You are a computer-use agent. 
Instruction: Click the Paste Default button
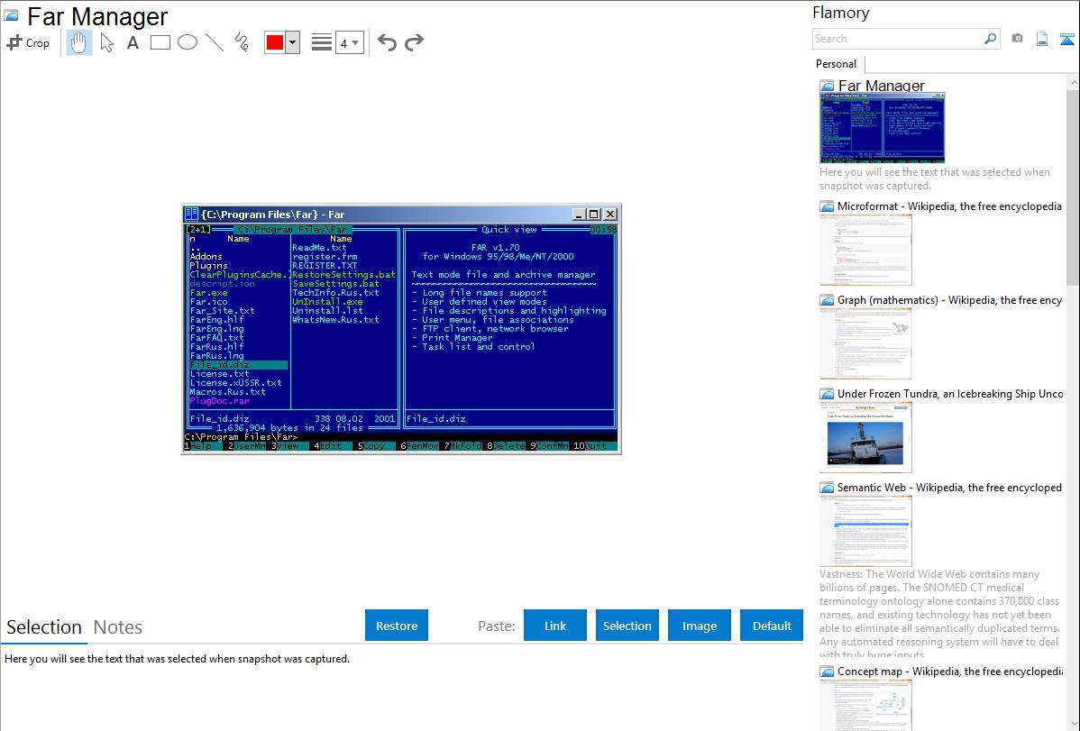point(772,626)
